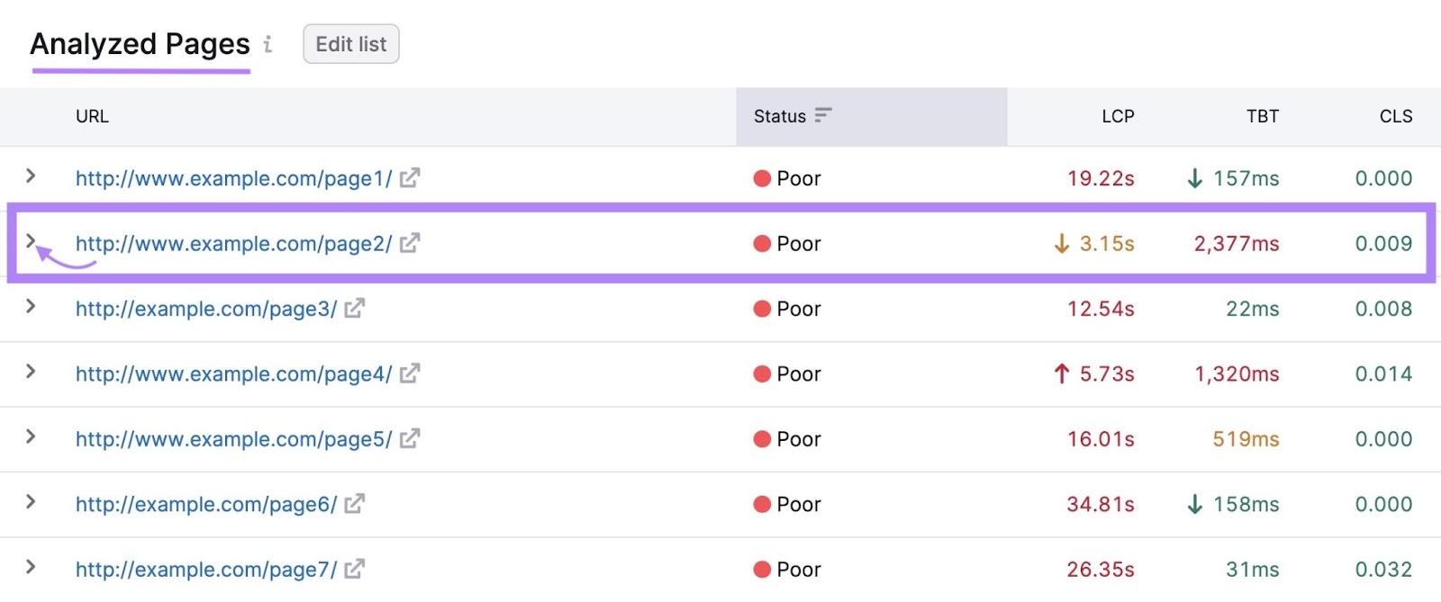Click Poor status in page7 row
This screenshot has width=1441, height=602.
pyautogui.click(x=787, y=570)
